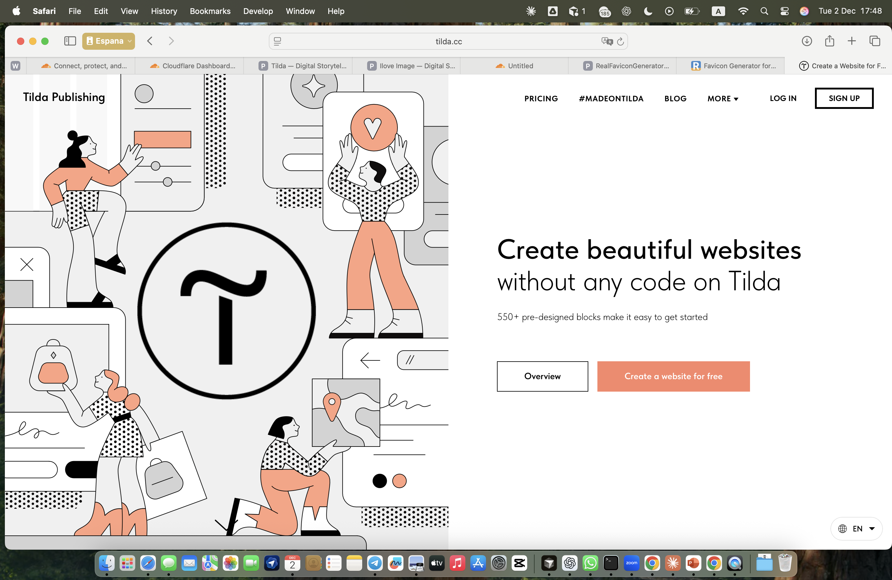
Task: Toggle the Safari sidebar open
Action: point(70,41)
